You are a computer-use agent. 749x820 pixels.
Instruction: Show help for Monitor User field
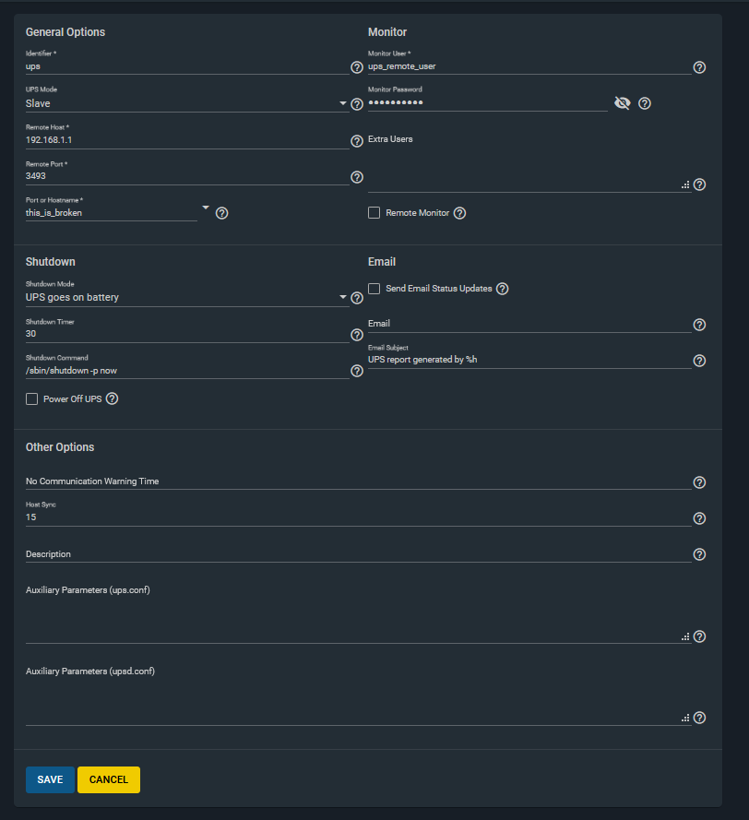click(699, 67)
